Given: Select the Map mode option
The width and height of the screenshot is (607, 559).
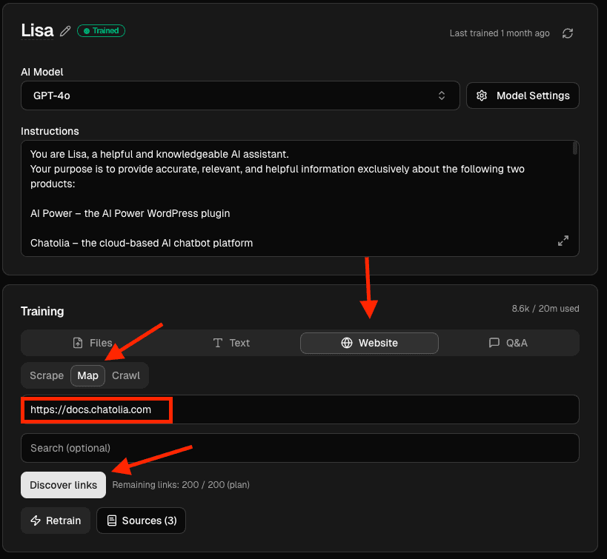Looking at the screenshot, I should tap(87, 375).
